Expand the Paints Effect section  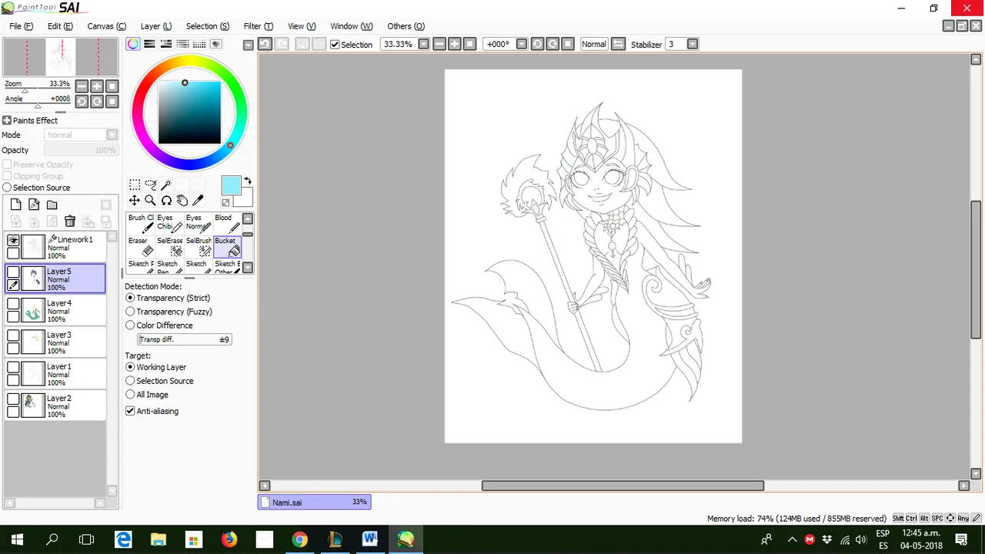(x=7, y=120)
